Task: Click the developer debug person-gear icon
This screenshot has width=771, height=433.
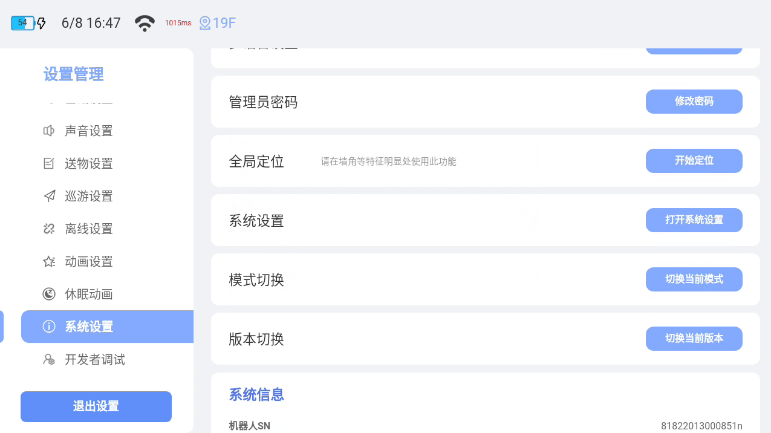Action: coord(49,359)
